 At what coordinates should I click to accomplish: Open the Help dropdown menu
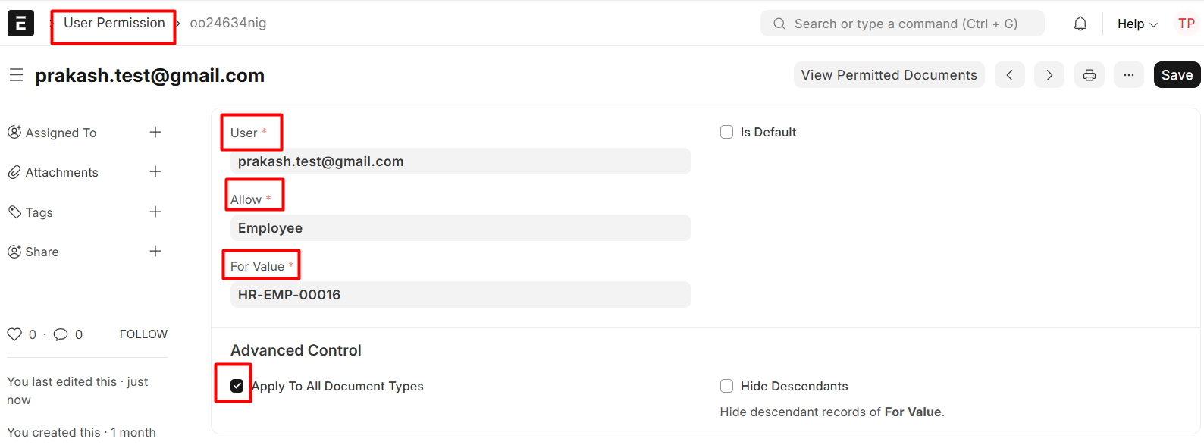tap(1137, 24)
